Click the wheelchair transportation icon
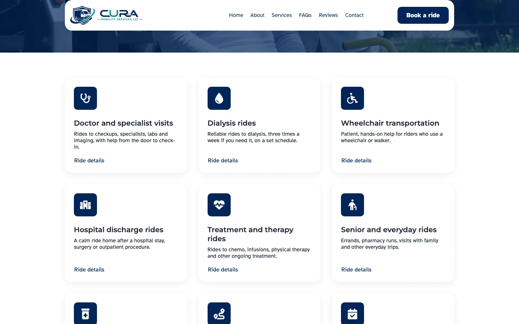 352,98
